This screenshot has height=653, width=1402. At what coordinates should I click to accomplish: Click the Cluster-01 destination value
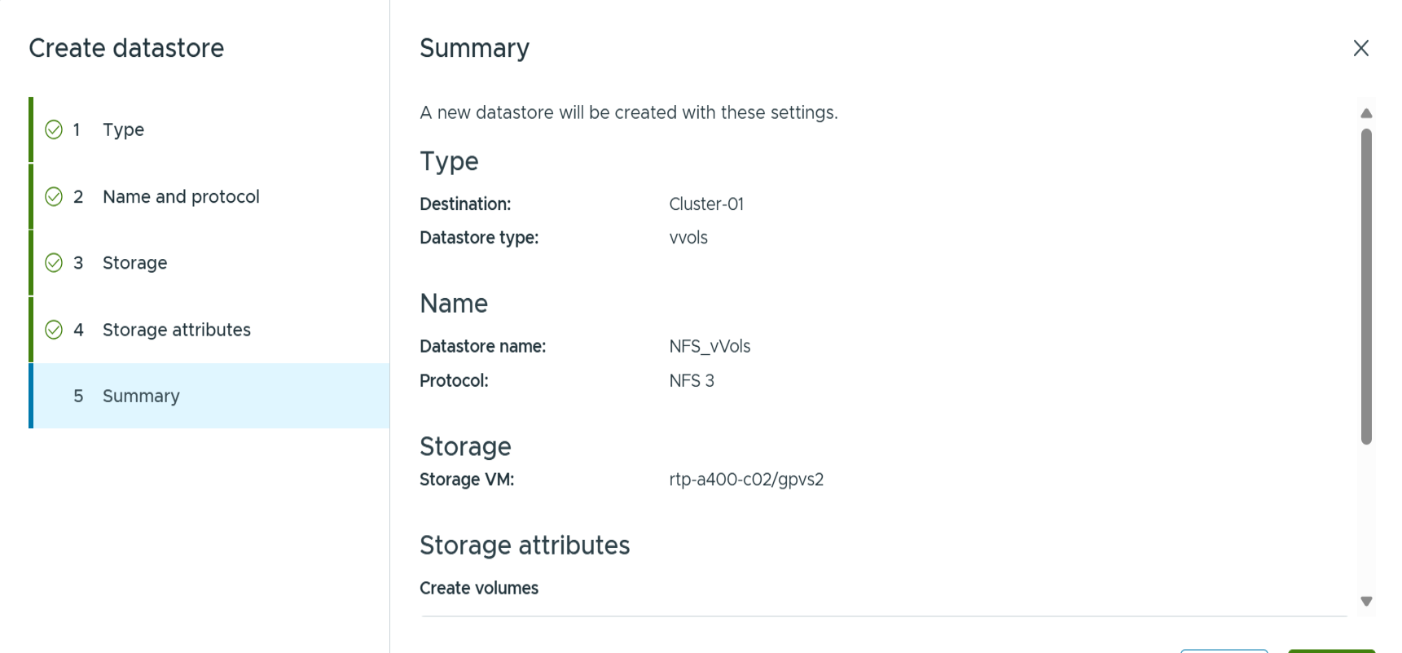pyautogui.click(x=705, y=204)
